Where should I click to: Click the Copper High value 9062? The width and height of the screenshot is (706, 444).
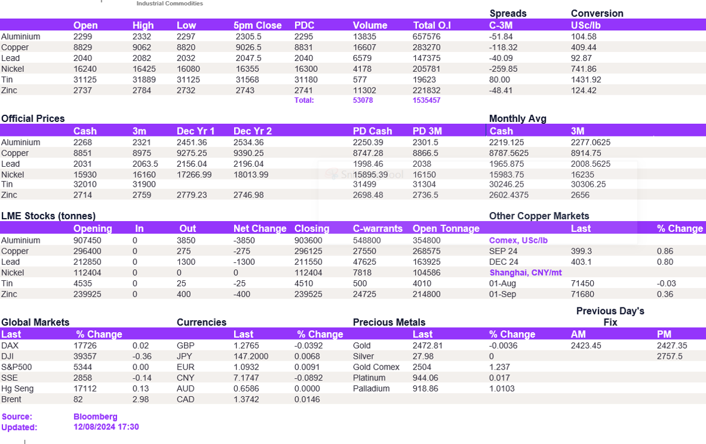coord(142,47)
